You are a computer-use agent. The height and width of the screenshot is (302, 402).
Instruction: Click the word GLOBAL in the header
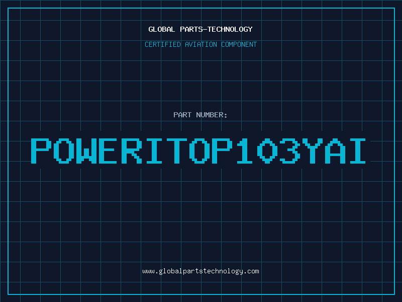point(162,29)
